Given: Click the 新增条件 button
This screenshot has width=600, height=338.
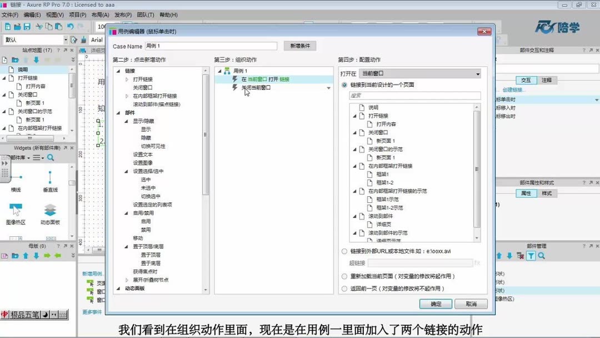Looking at the screenshot, I should pos(299,45).
